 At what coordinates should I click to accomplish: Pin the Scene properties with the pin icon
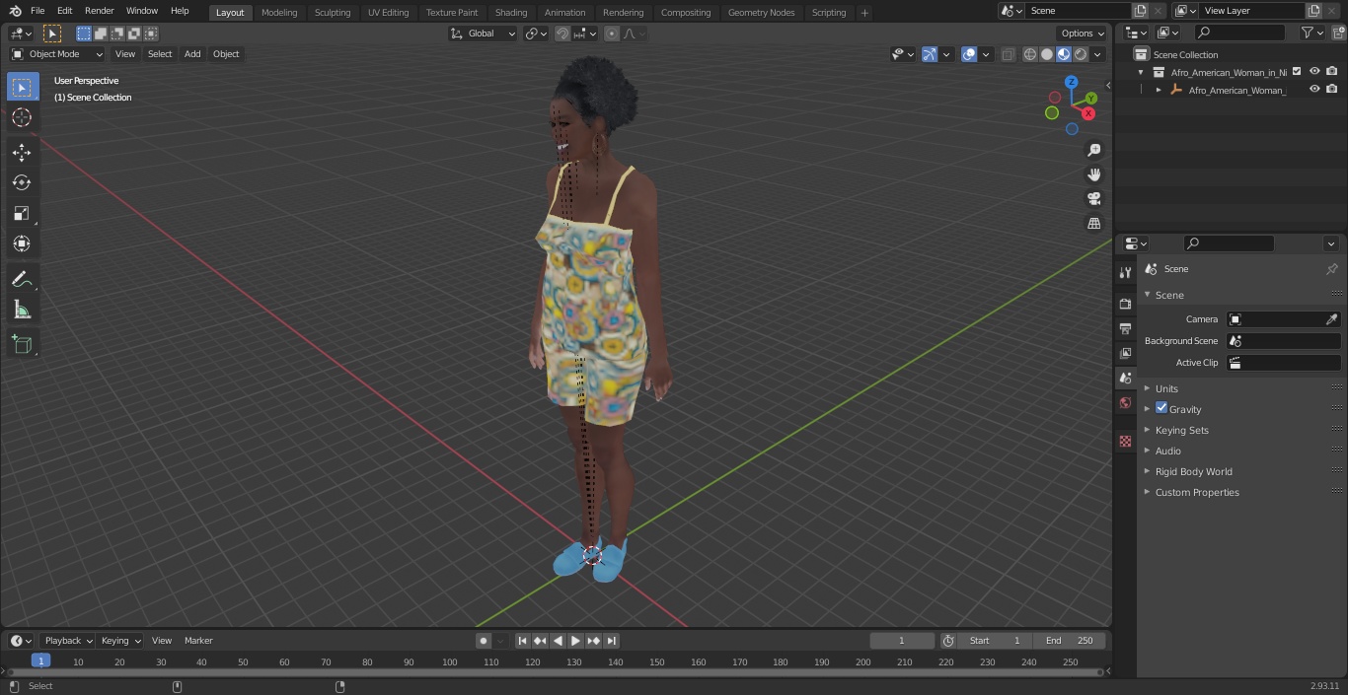tap(1331, 269)
